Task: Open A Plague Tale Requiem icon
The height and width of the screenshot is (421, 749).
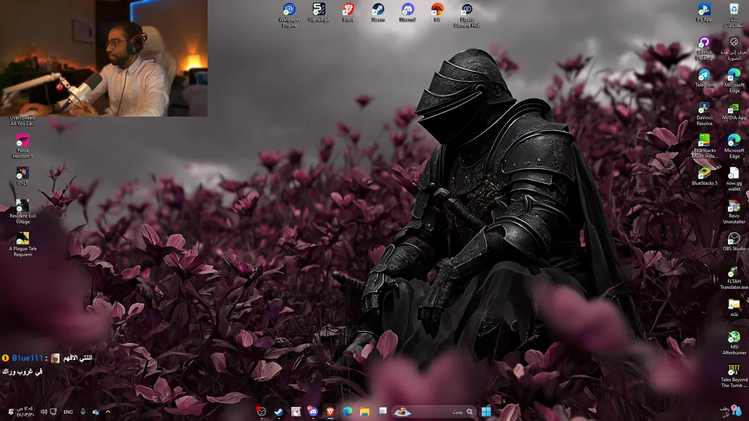Action: 23,245
